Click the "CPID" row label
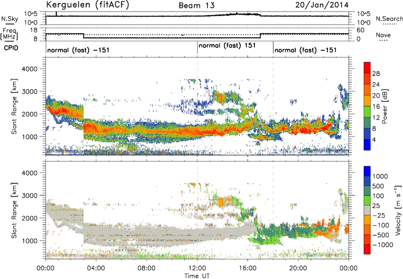The image size is (403, 279). [11, 48]
